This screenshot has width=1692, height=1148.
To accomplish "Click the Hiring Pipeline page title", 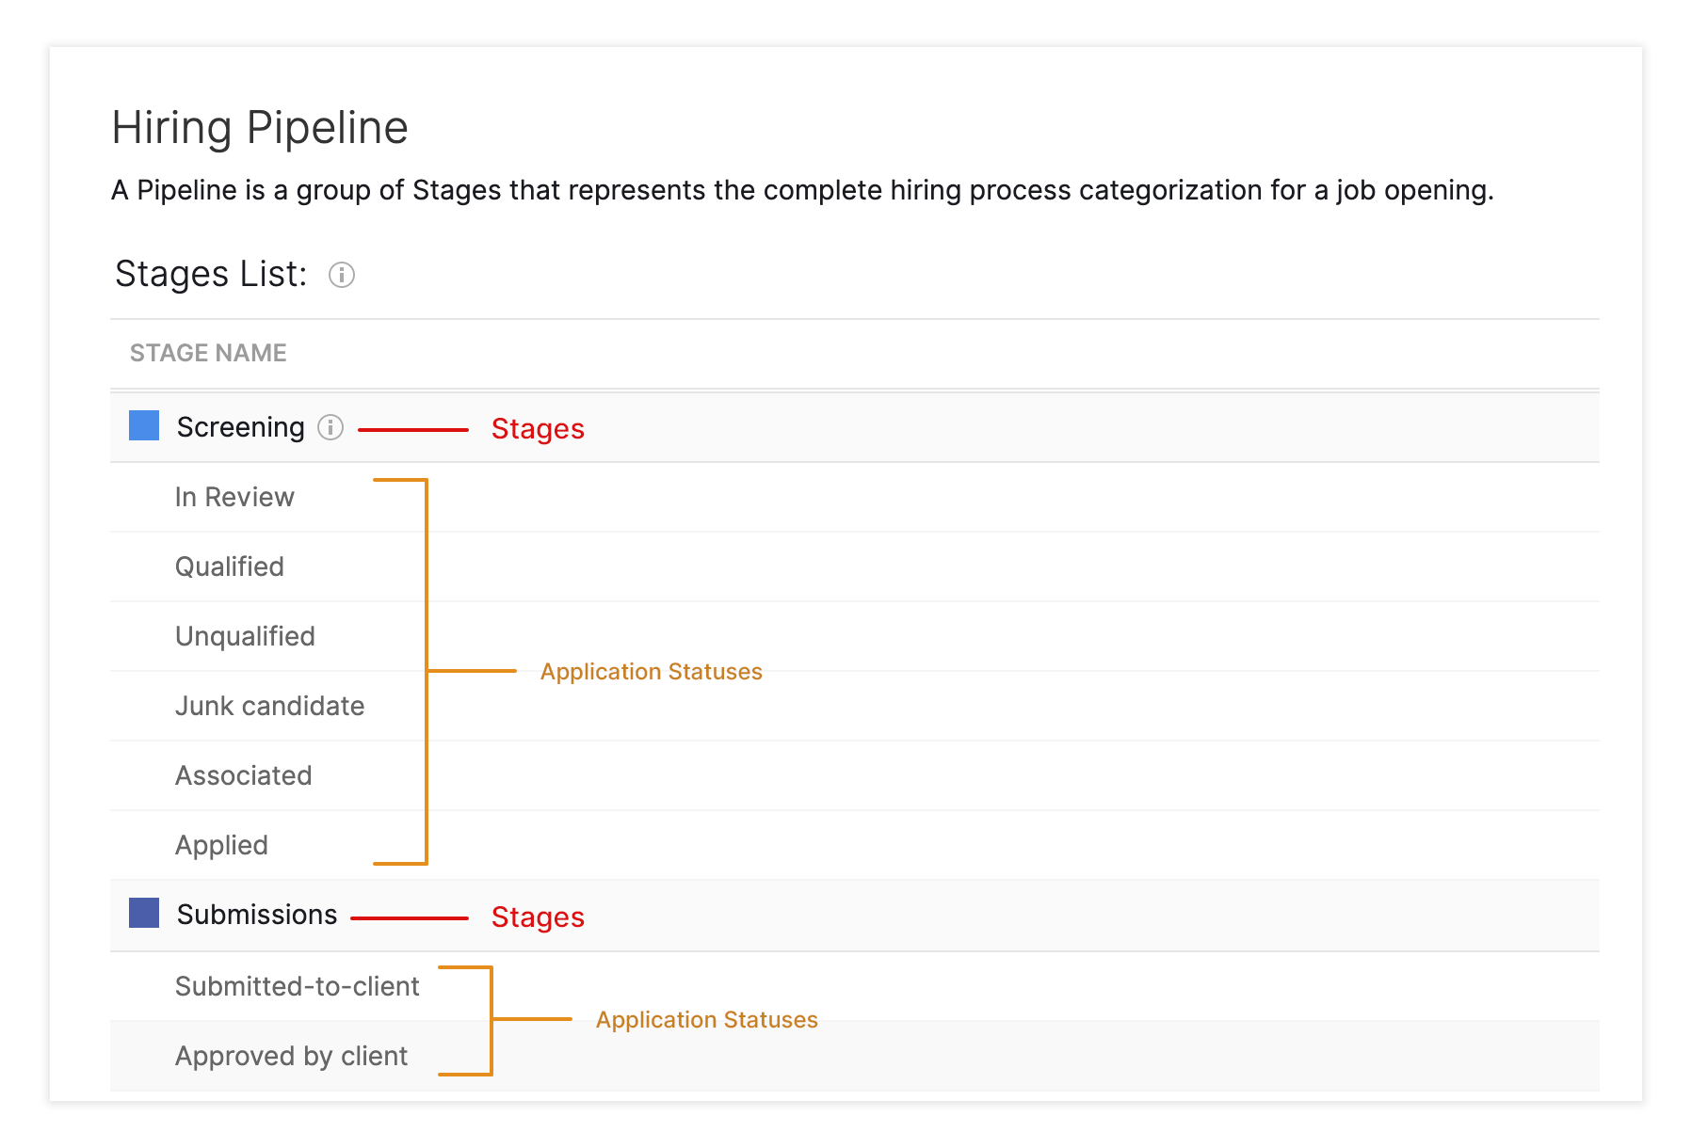I will (x=260, y=128).
